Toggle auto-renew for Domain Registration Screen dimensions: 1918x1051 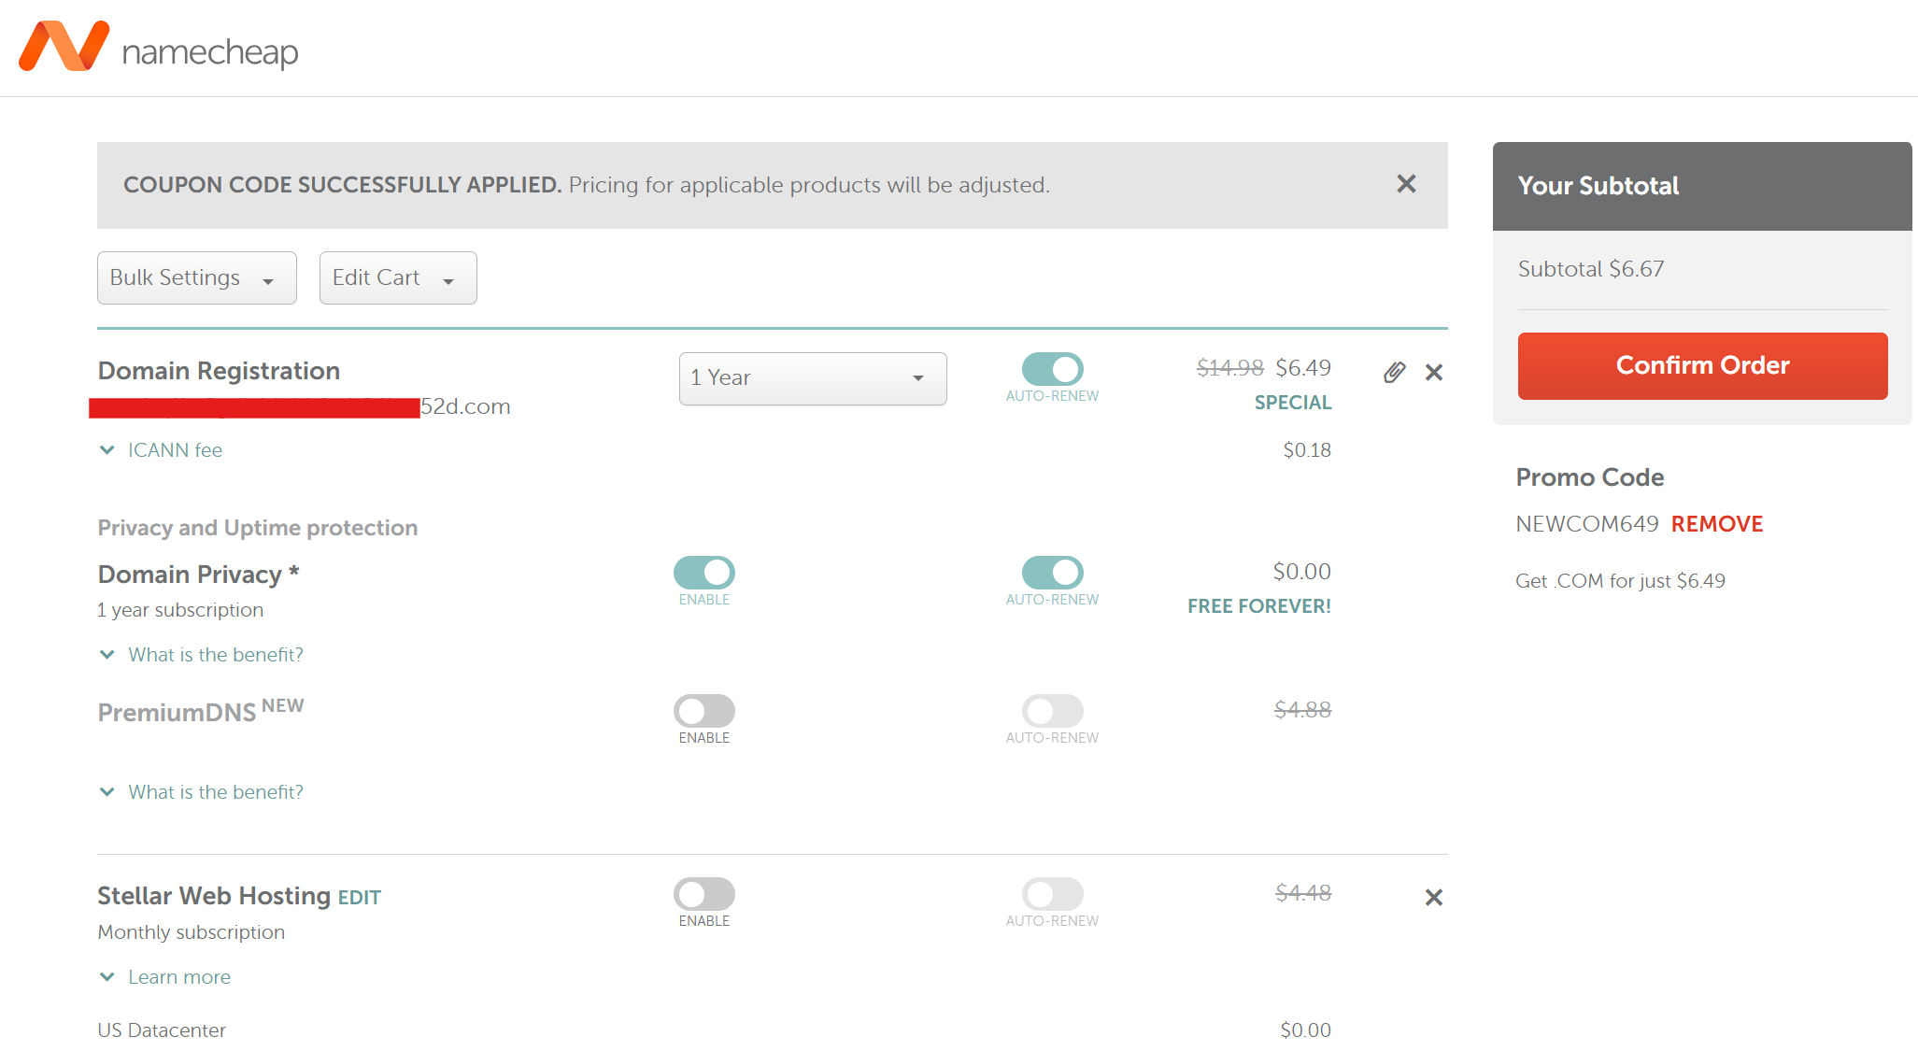[1052, 369]
